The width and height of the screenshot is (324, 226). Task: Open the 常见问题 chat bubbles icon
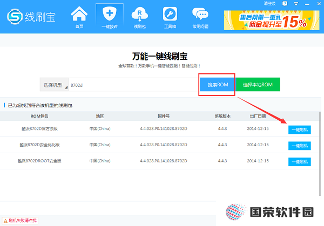(x=200, y=17)
